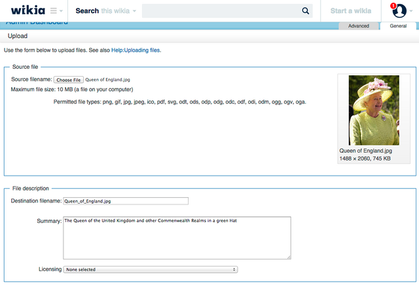Switch to the General tab

click(x=398, y=26)
